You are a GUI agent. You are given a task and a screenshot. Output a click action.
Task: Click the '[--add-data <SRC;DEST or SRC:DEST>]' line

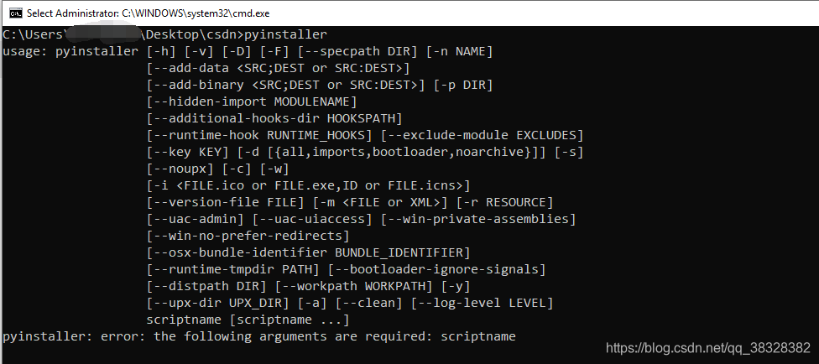pos(279,69)
